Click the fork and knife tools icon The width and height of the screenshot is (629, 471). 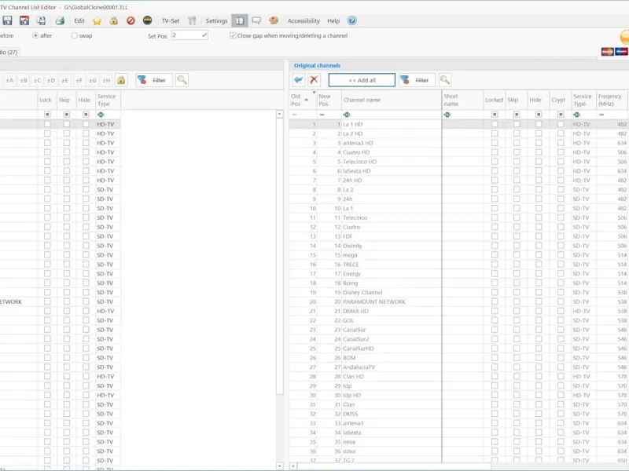pyautogui.click(x=192, y=21)
